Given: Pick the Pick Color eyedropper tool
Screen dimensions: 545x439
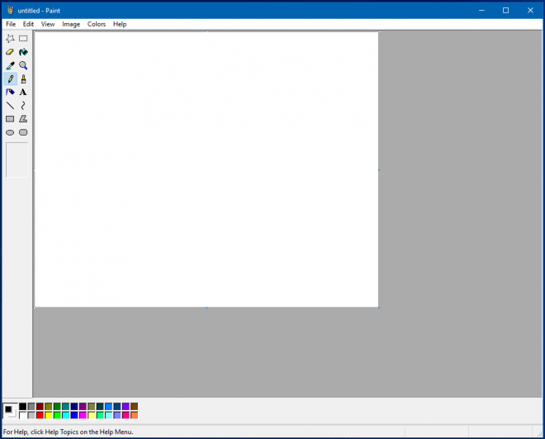Looking at the screenshot, I should point(10,65).
